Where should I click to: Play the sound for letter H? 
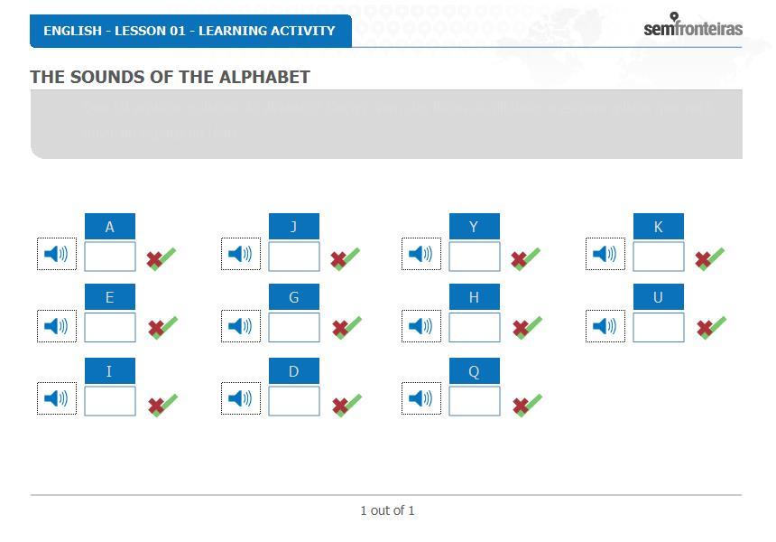(x=421, y=326)
